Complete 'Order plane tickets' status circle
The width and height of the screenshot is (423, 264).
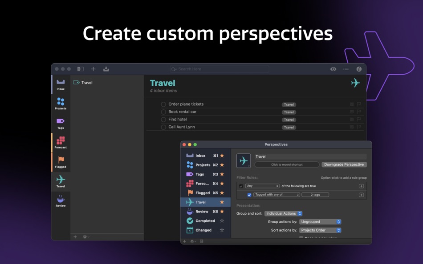tap(163, 104)
